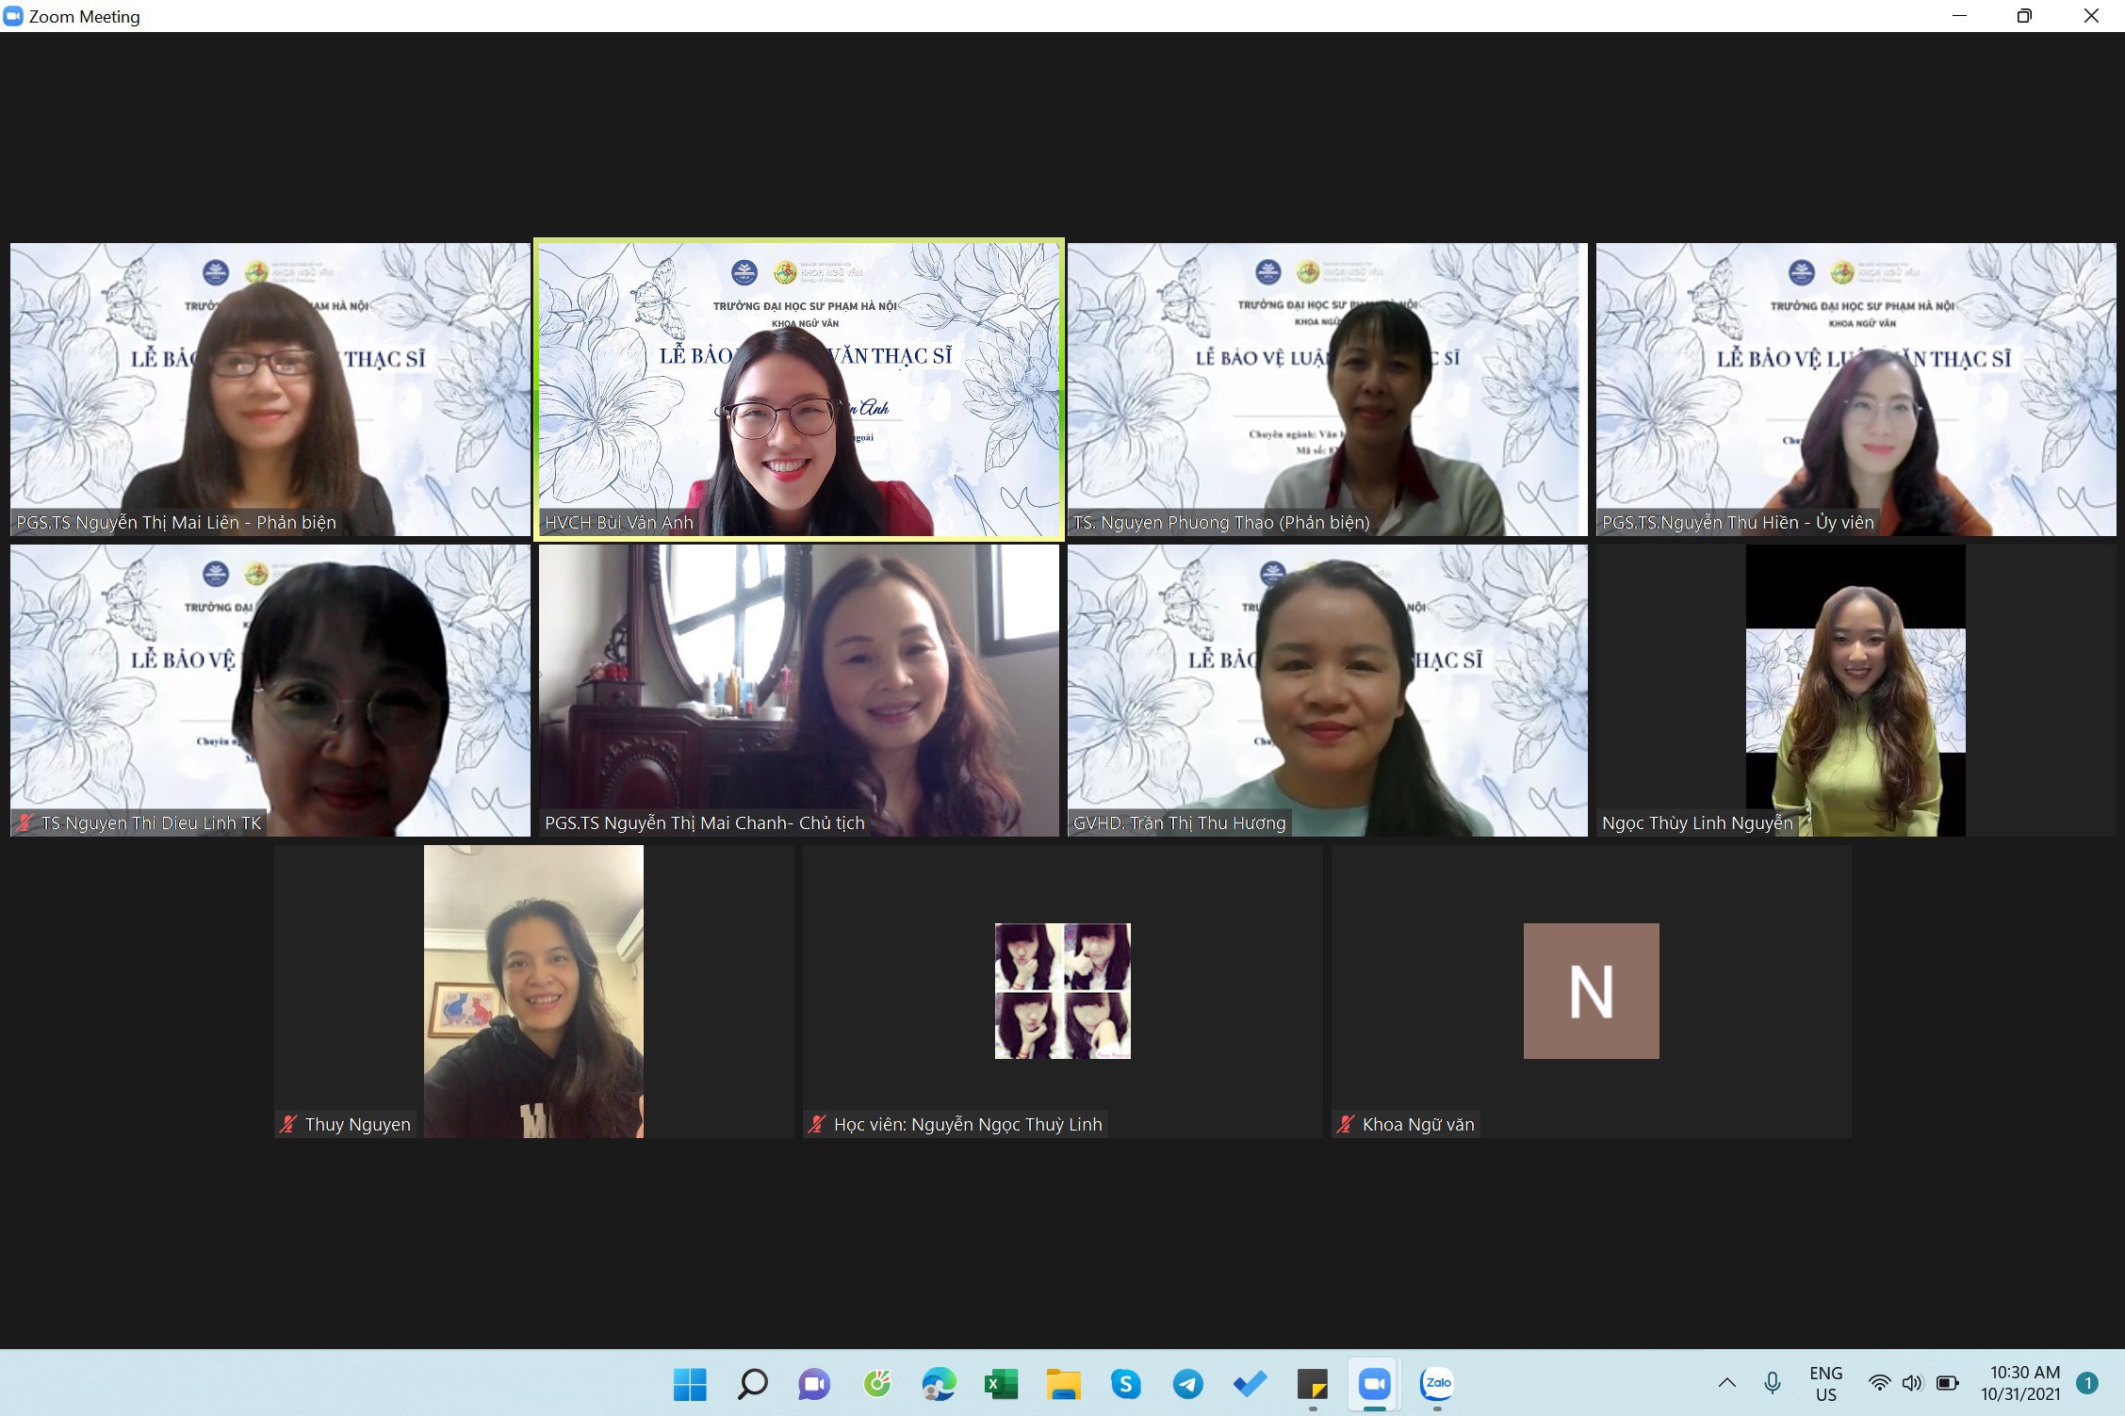Open File Explorer from the taskbar
The height and width of the screenshot is (1416, 2125).
1063,1384
